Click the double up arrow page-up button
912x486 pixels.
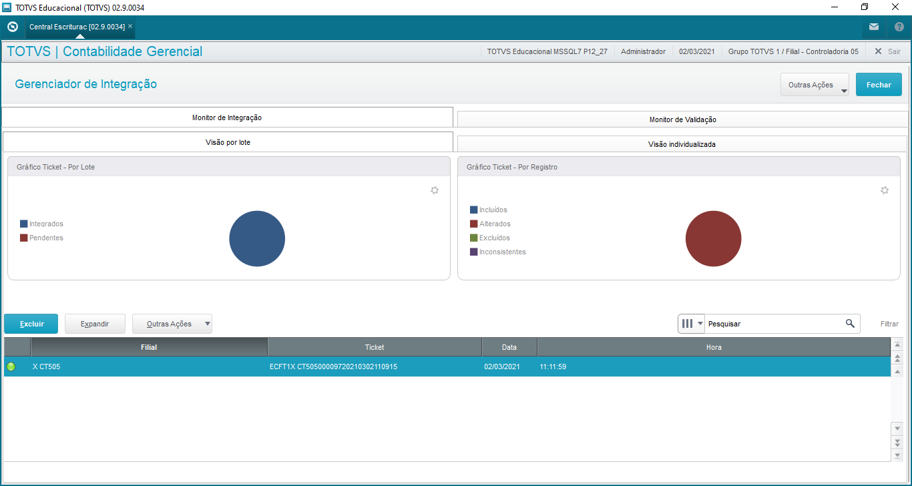pyautogui.click(x=897, y=358)
